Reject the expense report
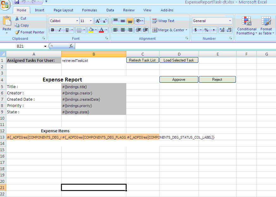This screenshot has height=197, width=276. click(217, 79)
